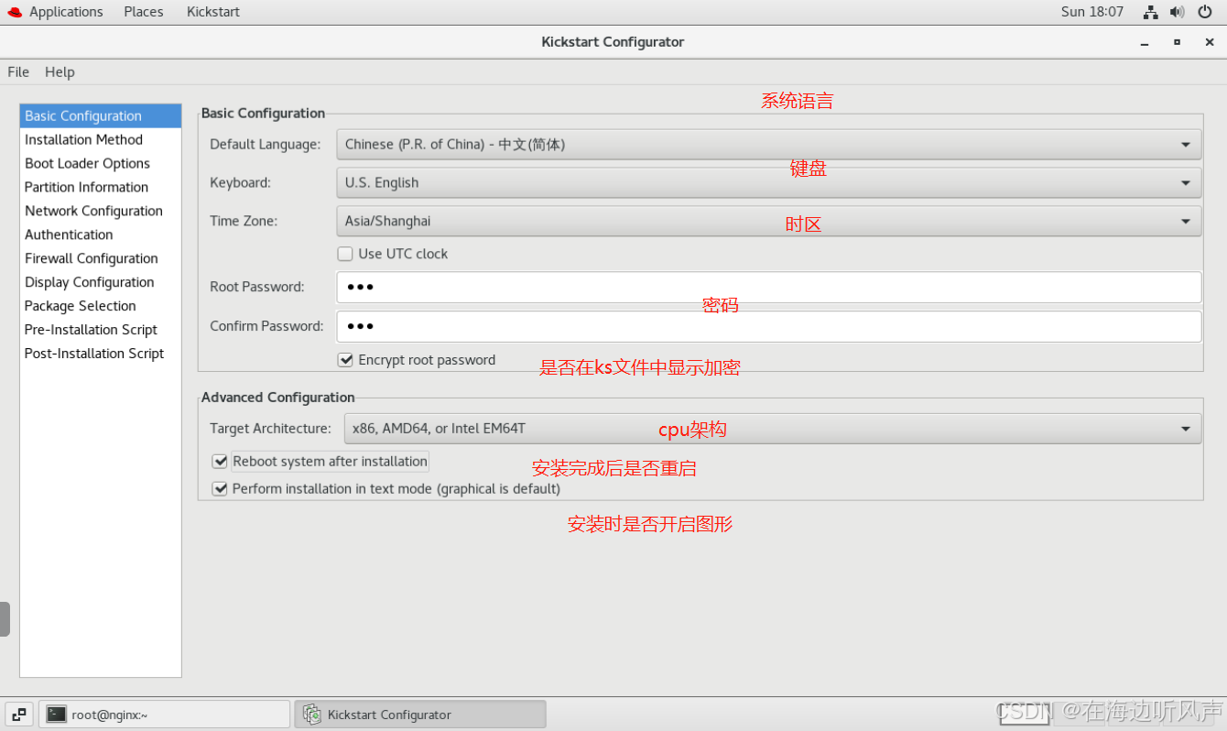Viewport: 1227px width, 731px height.
Task: Click the volume speaker icon
Action: pos(1178,12)
